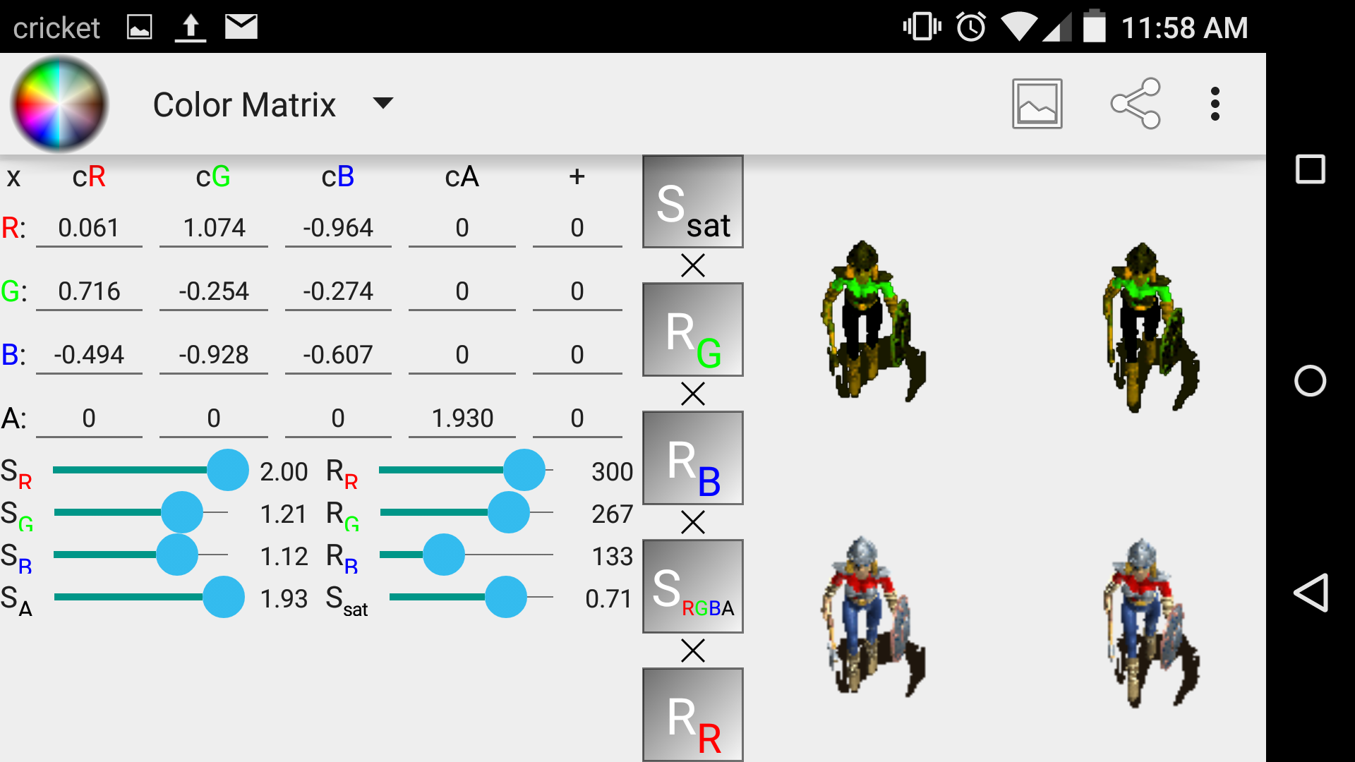Click the S sat saturation slider handle
The height and width of the screenshot is (762, 1355).
[x=505, y=597]
